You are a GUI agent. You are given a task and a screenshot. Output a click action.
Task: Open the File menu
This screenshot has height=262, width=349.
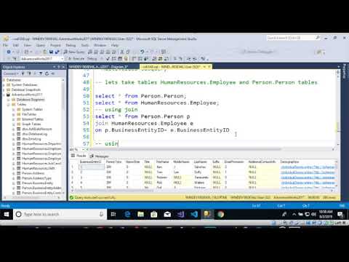5,45
